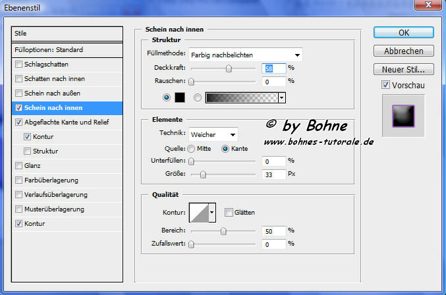Viewport: 446px width, 295px height.
Task: Expand the Kontur curve picker arrow
Action: [x=212, y=212]
